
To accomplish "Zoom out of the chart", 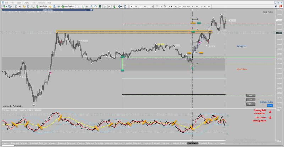I will (x=95, y=6).
